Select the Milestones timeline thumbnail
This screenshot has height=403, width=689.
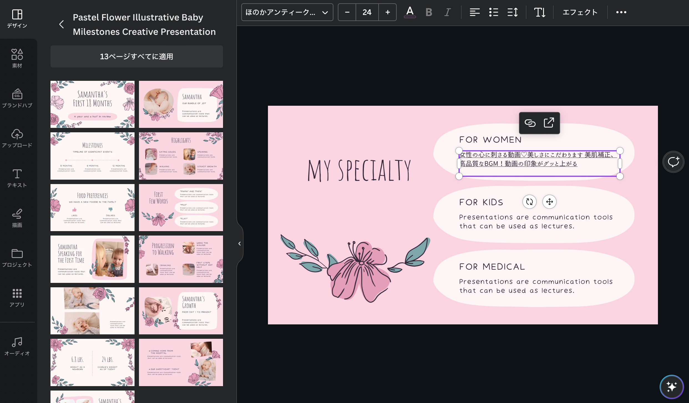(x=92, y=156)
